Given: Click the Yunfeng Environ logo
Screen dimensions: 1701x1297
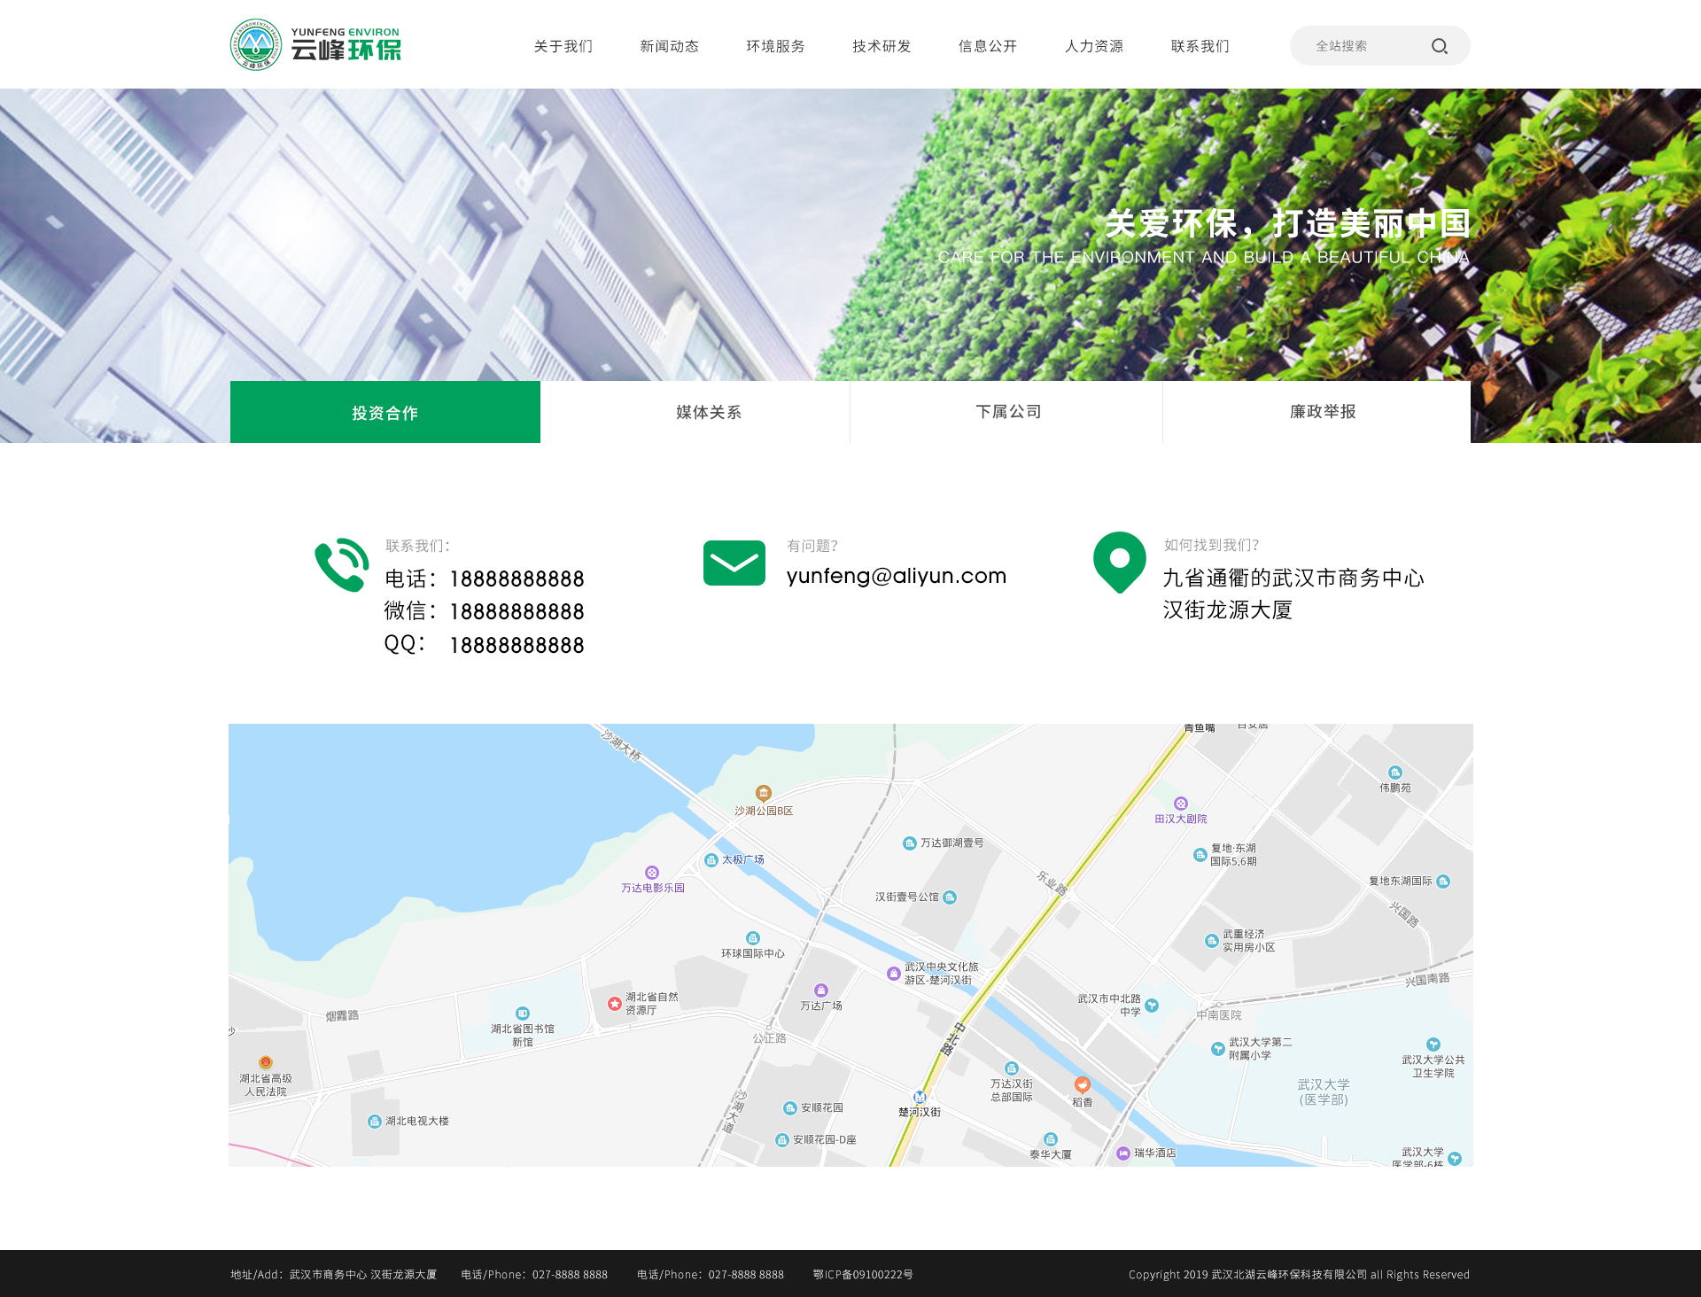Looking at the screenshot, I should [x=315, y=44].
